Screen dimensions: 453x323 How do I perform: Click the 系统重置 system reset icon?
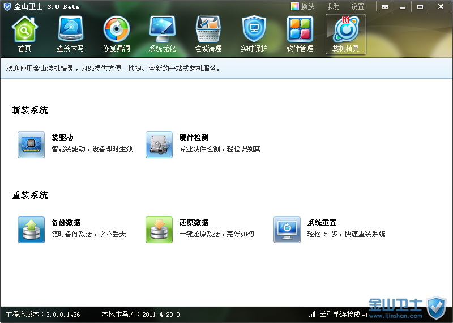click(x=287, y=229)
